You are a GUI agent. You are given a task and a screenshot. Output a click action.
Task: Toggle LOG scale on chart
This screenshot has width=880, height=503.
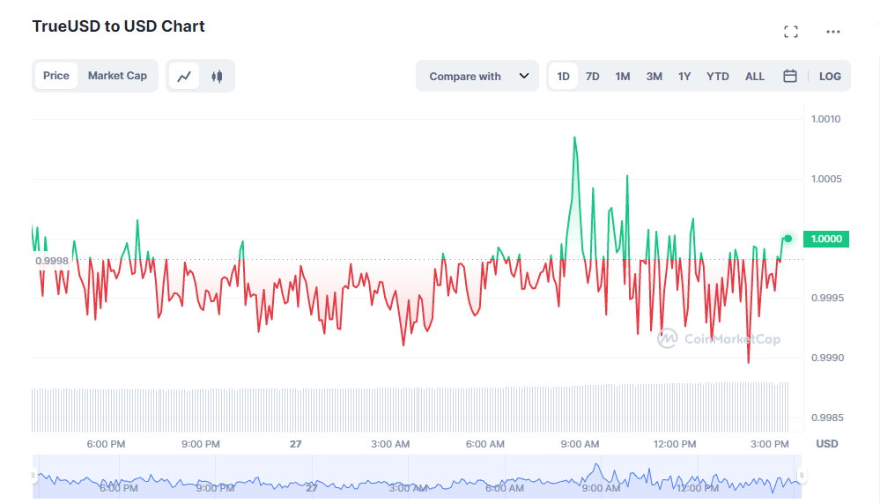(830, 77)
